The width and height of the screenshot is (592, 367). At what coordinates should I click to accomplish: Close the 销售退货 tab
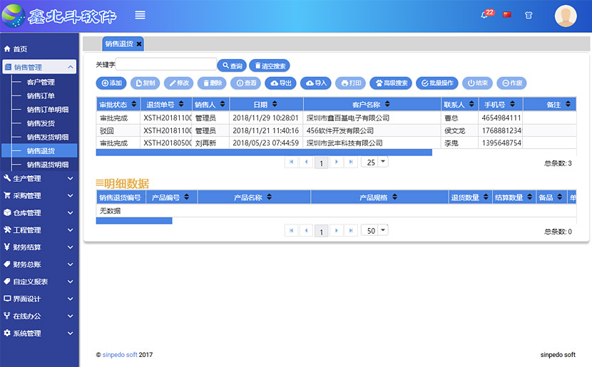pos(139,43)
